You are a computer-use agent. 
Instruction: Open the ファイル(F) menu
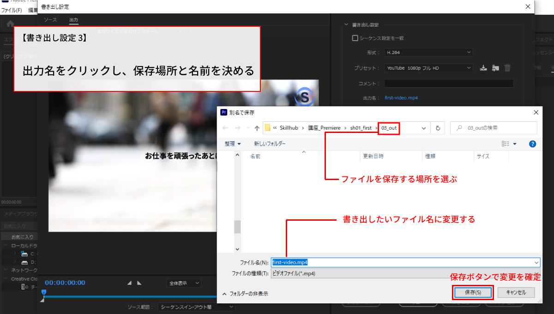pos(12,10)
